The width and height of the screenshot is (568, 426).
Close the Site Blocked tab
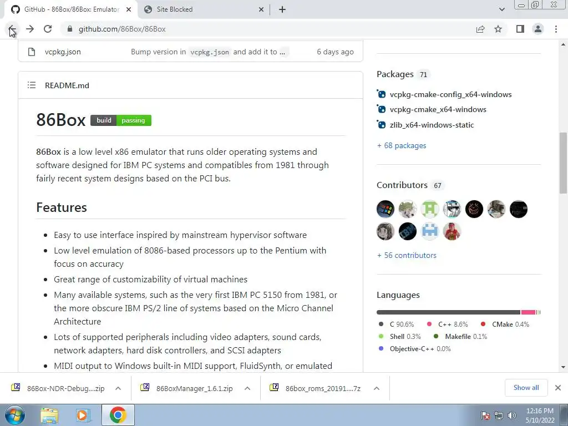click(261, 9)
